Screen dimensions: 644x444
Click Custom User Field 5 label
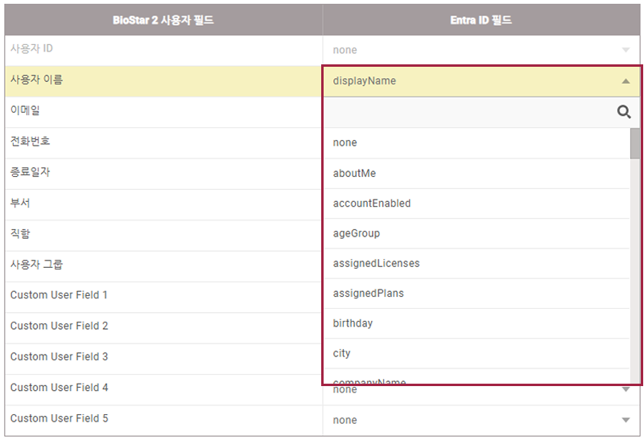59,418
